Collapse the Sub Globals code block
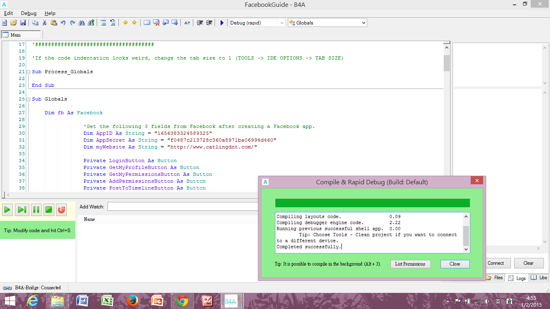 [x=28, y=99]
